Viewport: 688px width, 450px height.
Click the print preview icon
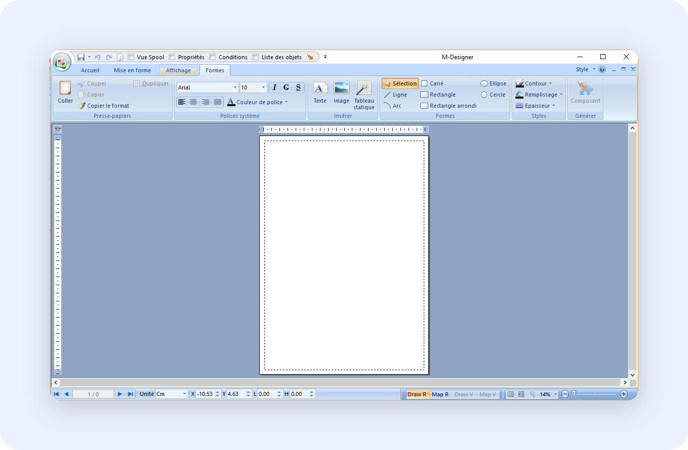tap(120, 57)
